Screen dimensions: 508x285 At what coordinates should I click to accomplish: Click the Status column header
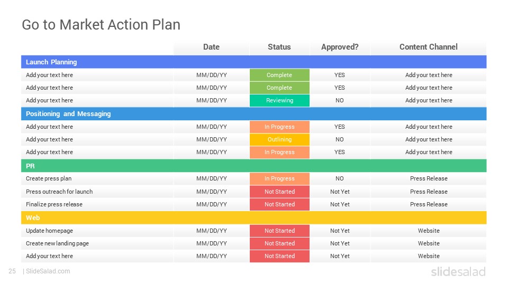pos(279,47)
